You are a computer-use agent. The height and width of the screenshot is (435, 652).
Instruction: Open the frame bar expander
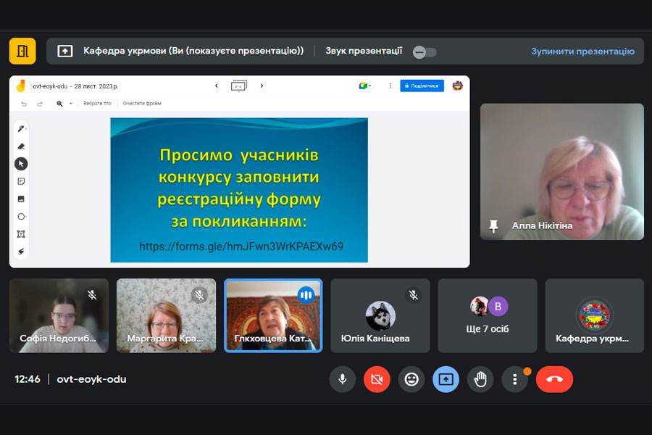tap(238, 86)
